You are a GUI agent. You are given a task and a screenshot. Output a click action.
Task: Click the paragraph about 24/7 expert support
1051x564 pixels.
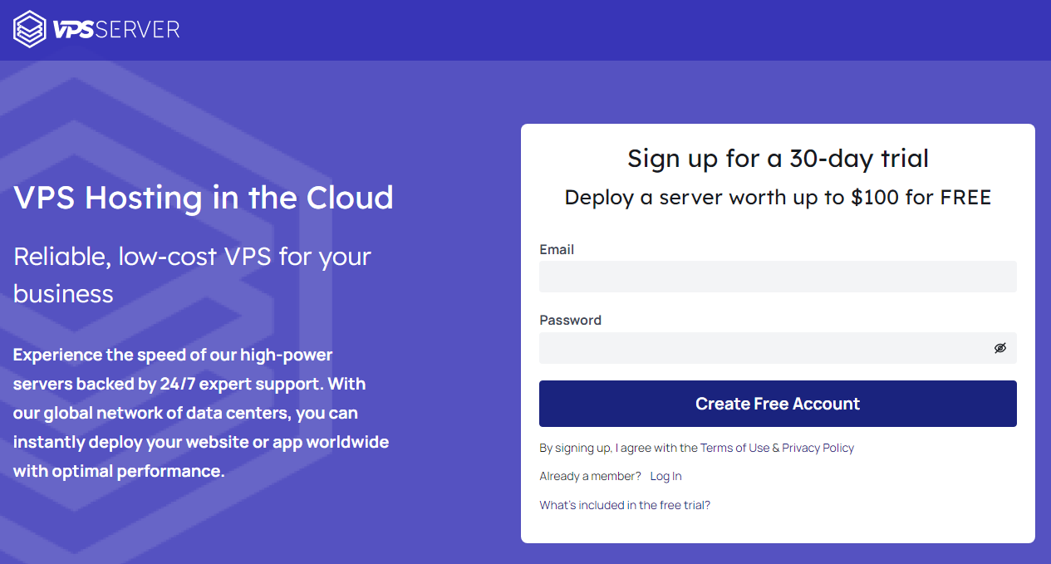[201, 413]
